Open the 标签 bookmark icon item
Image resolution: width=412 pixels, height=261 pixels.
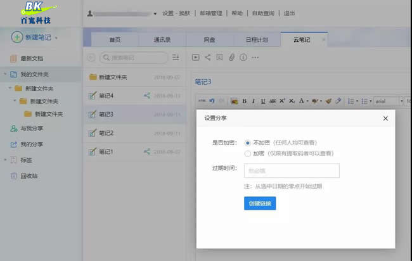14,160
